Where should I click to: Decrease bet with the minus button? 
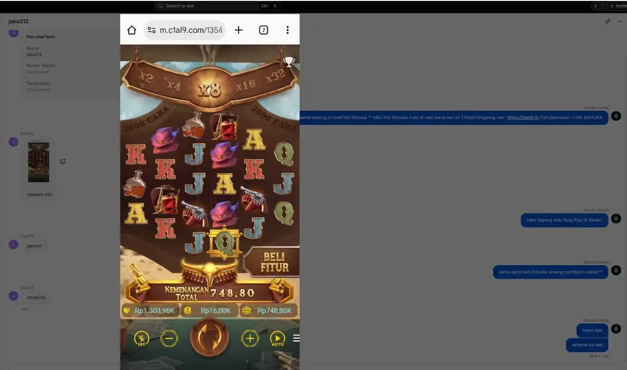pos(169,339)
